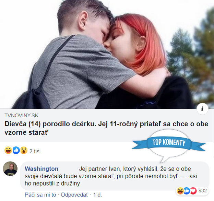This screenshot has height=201, width=214.
Task: Click the '1 d.' comment timestamp
Action: 97,195
